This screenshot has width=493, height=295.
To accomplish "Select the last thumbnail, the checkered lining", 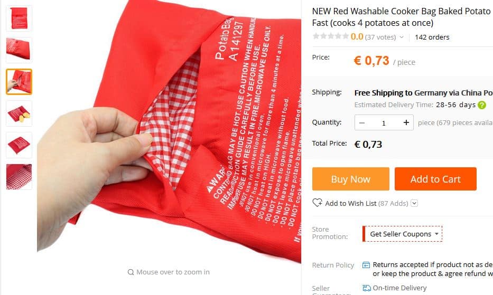I will [x=19, y=177].
